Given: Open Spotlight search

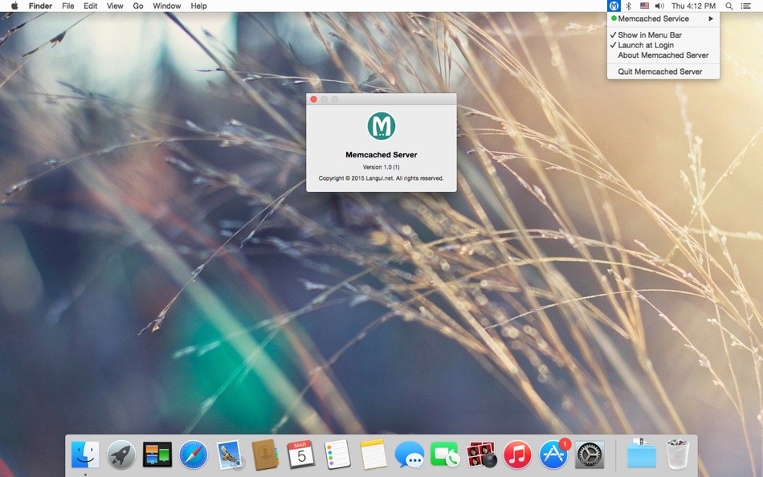Looking at the screenshot, I should (x=728, y=6).
